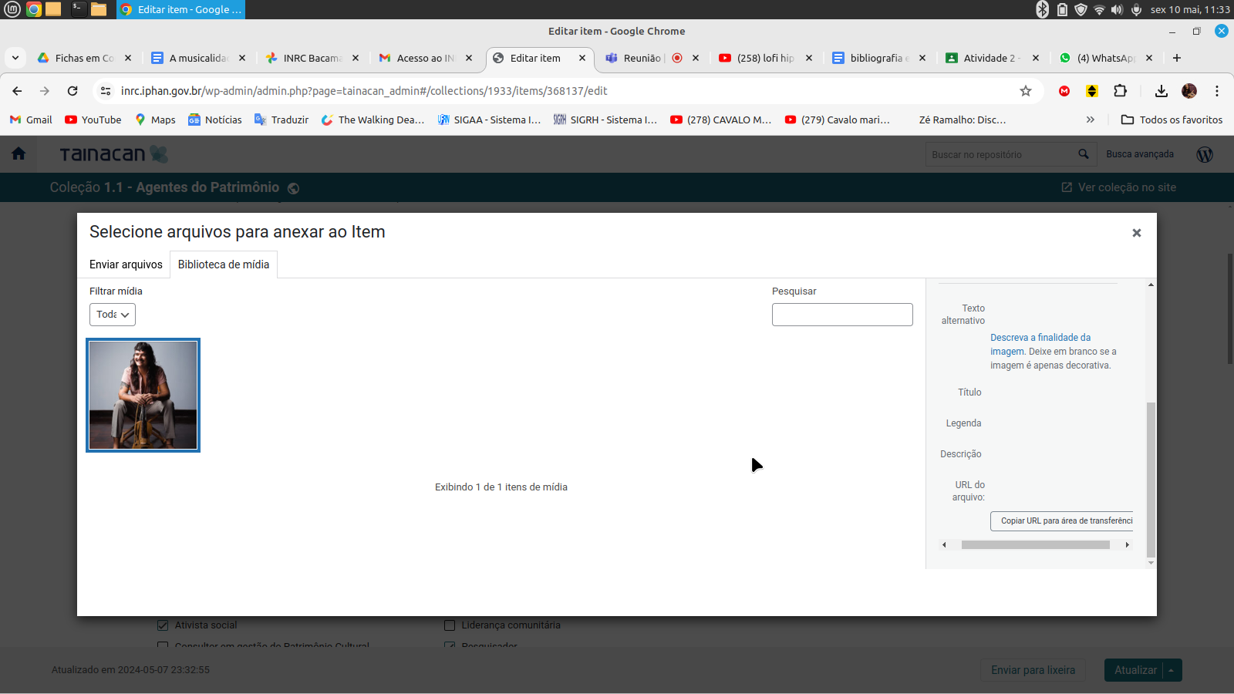Viewport: 1234px width, 694px height.
Task: Copy file URL to clipboard button
Action: point(1062,521)
